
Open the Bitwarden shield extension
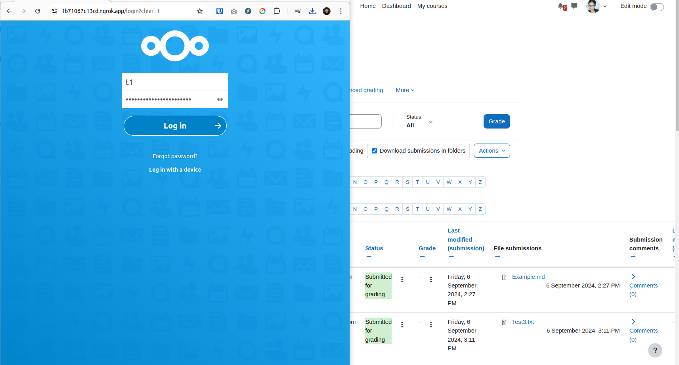click(x=220, y=11)
